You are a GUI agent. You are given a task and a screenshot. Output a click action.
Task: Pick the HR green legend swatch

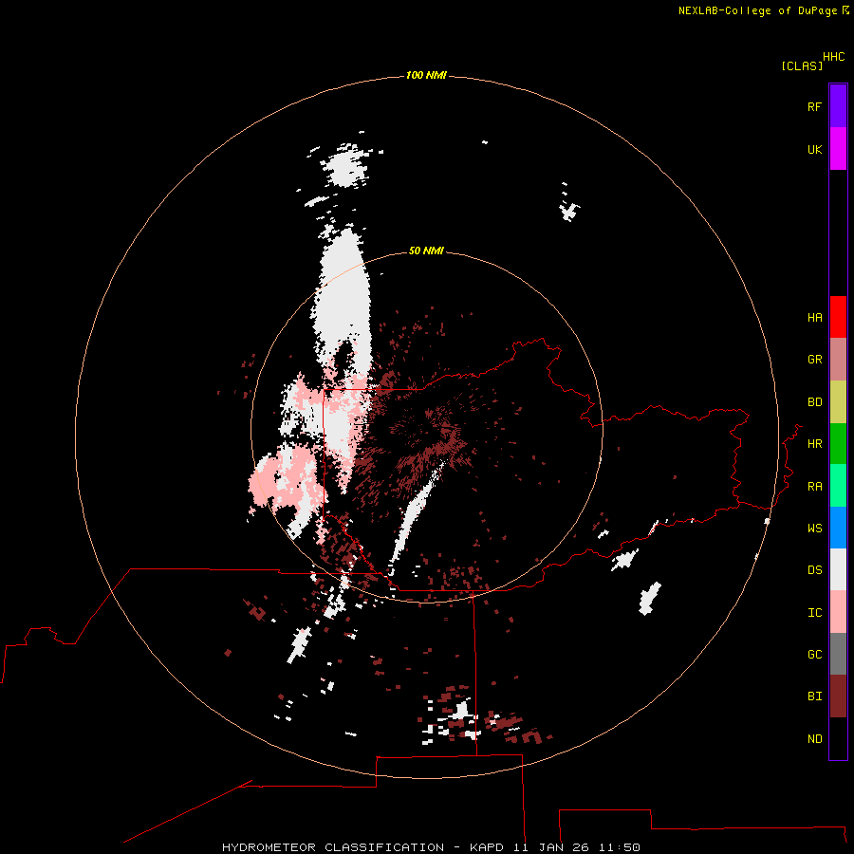pos(838,444)
